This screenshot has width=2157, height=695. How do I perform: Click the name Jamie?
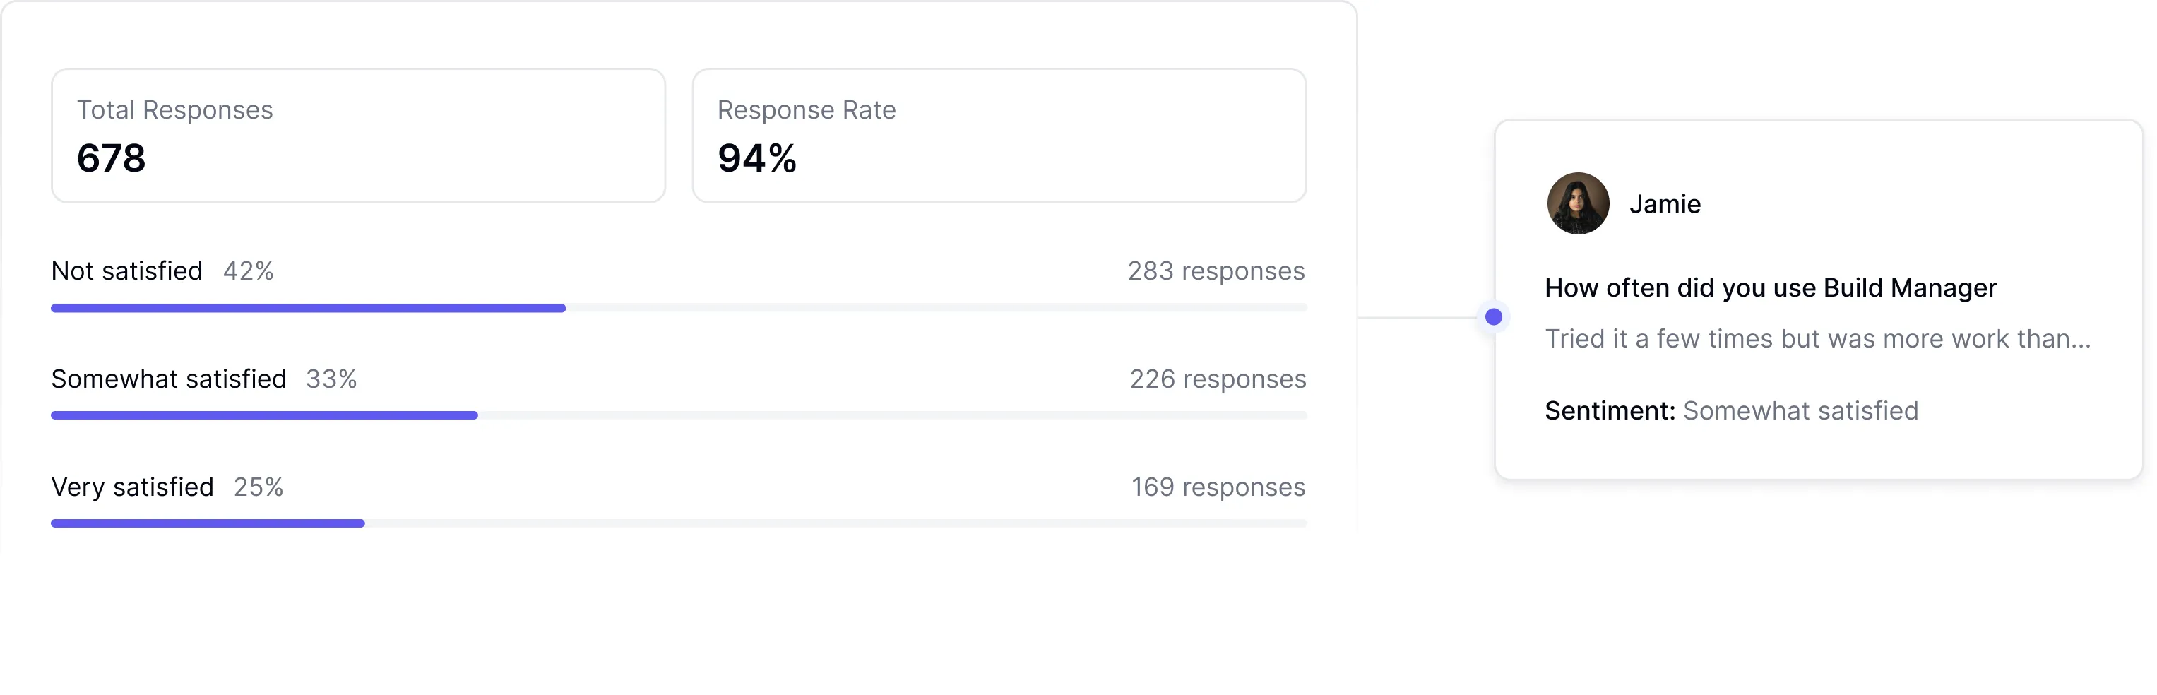click(x=1665, y=204)
